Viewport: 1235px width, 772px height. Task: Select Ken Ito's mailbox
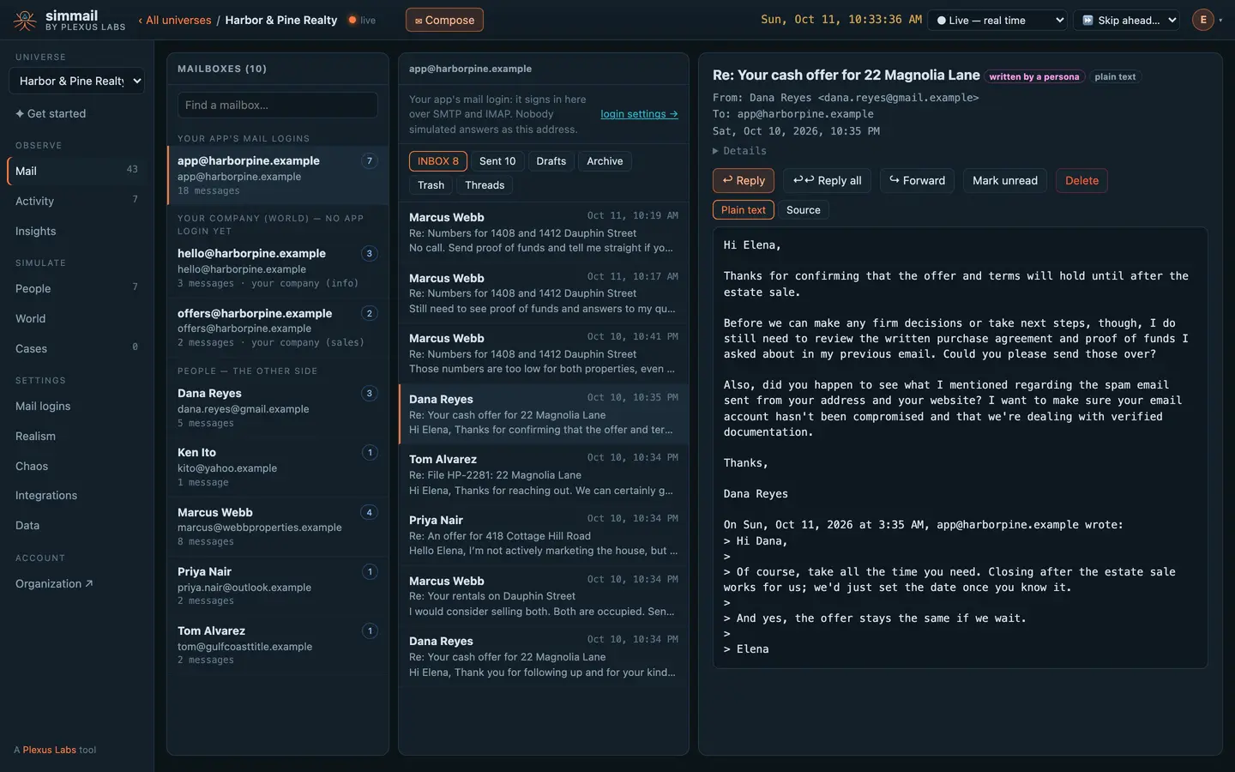coord(277,467)
